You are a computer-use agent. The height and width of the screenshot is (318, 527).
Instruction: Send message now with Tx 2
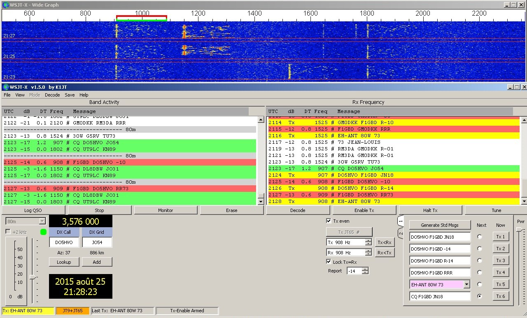coord(500,249)
